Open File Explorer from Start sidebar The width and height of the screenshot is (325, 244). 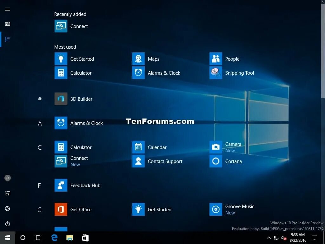click(8, 193)
